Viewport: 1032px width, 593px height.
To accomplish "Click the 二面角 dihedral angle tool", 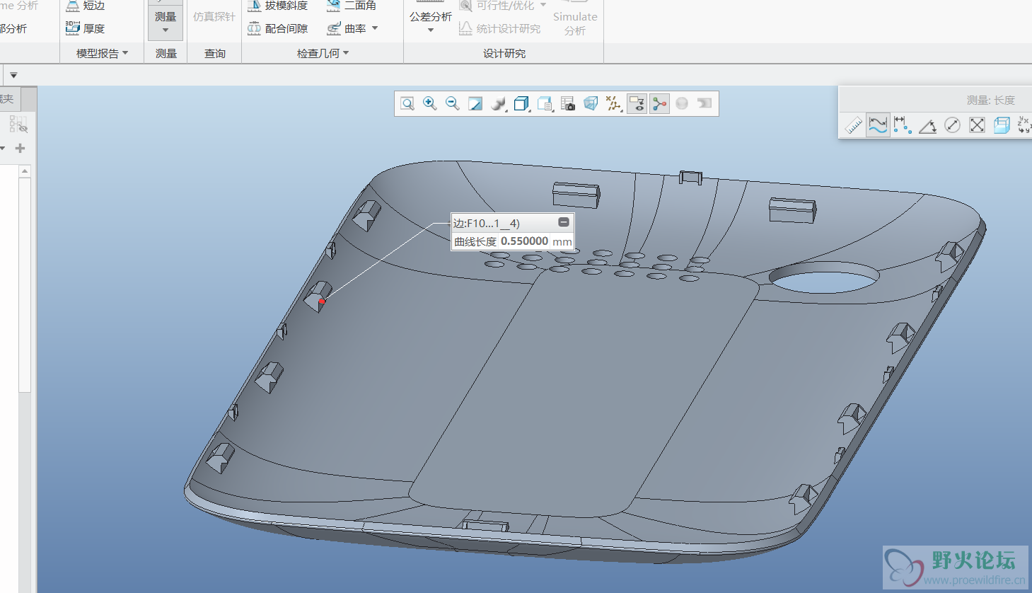I will tap(352, 6).
